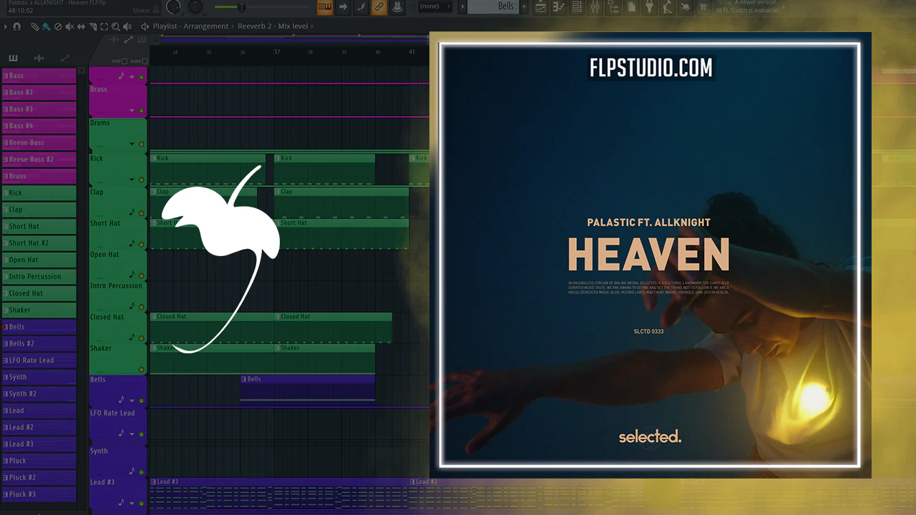The width and height of the screenshot is (916, 515).
Task: Select Pluck #3 in the picker list
Action: click(39, 494)
